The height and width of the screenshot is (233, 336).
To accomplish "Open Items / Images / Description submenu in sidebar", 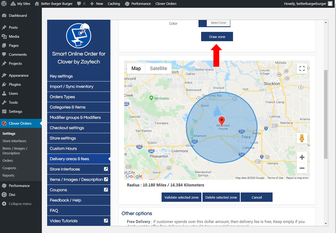I will pyautogui.click(x=15, y=151).
